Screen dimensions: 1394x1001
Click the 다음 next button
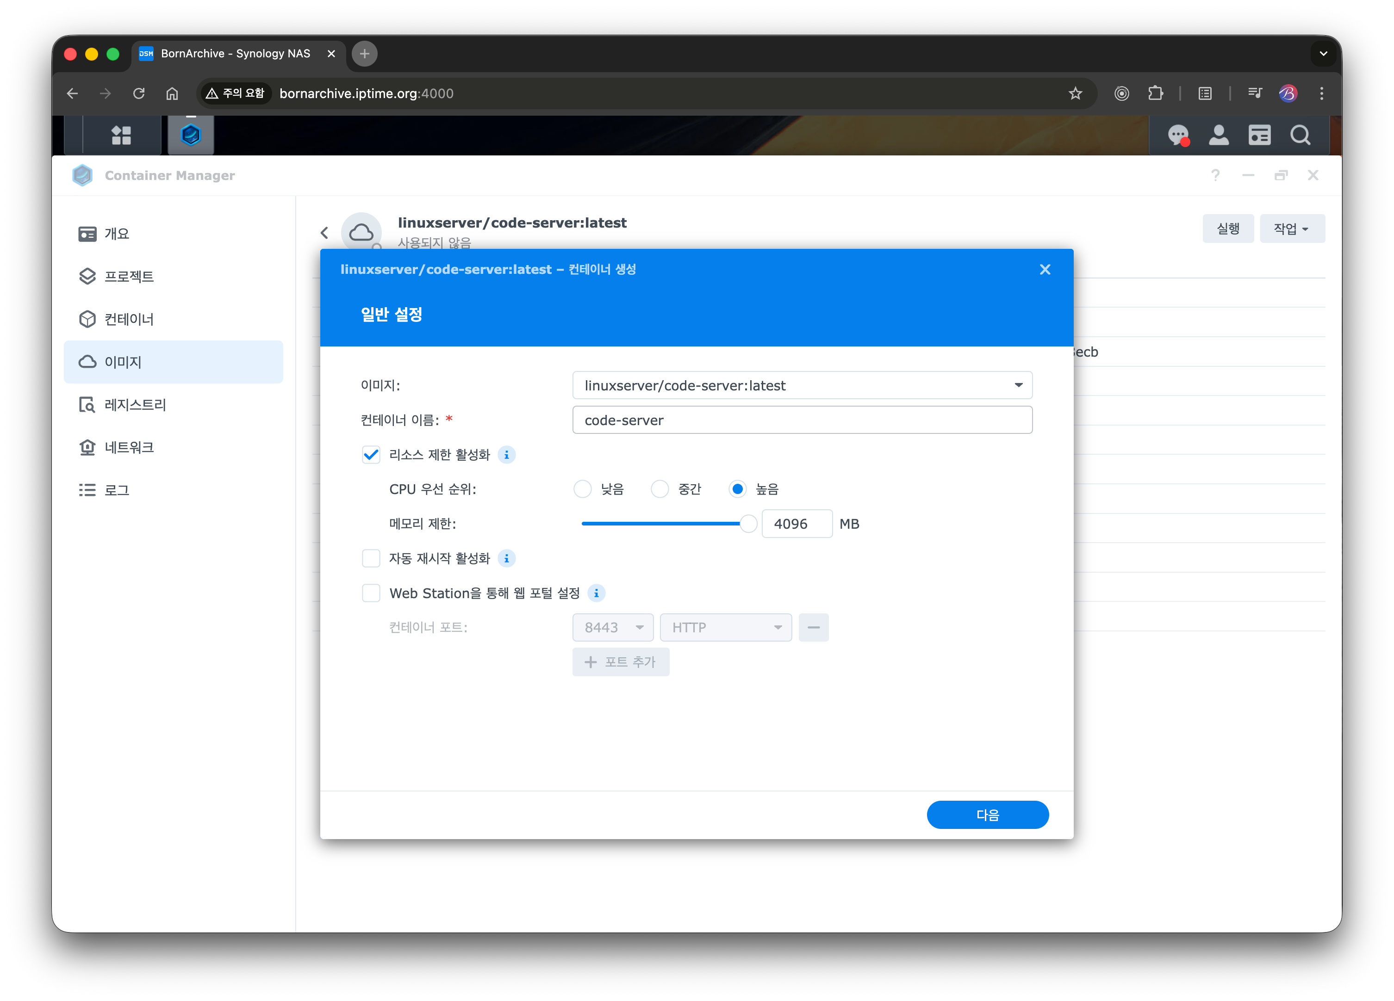click(987, 815)
